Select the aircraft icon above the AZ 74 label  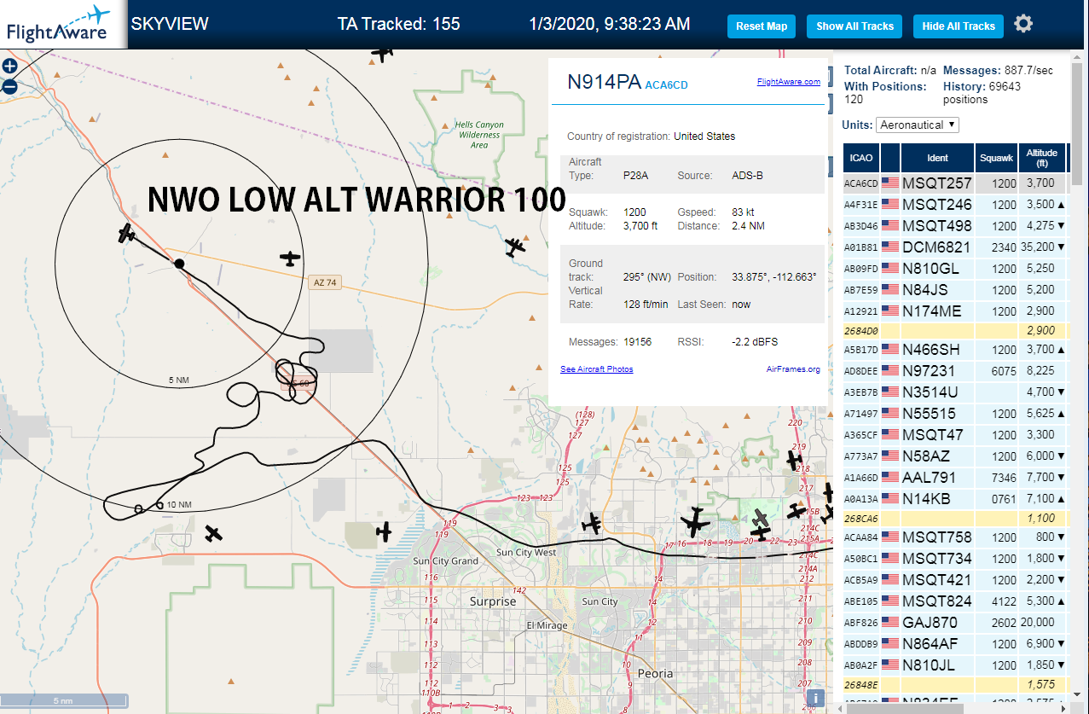[x=291, y=258]
